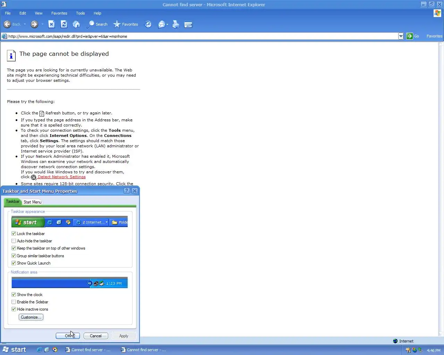Open the Forward button dropdown arrow

[x=42, y=24]
